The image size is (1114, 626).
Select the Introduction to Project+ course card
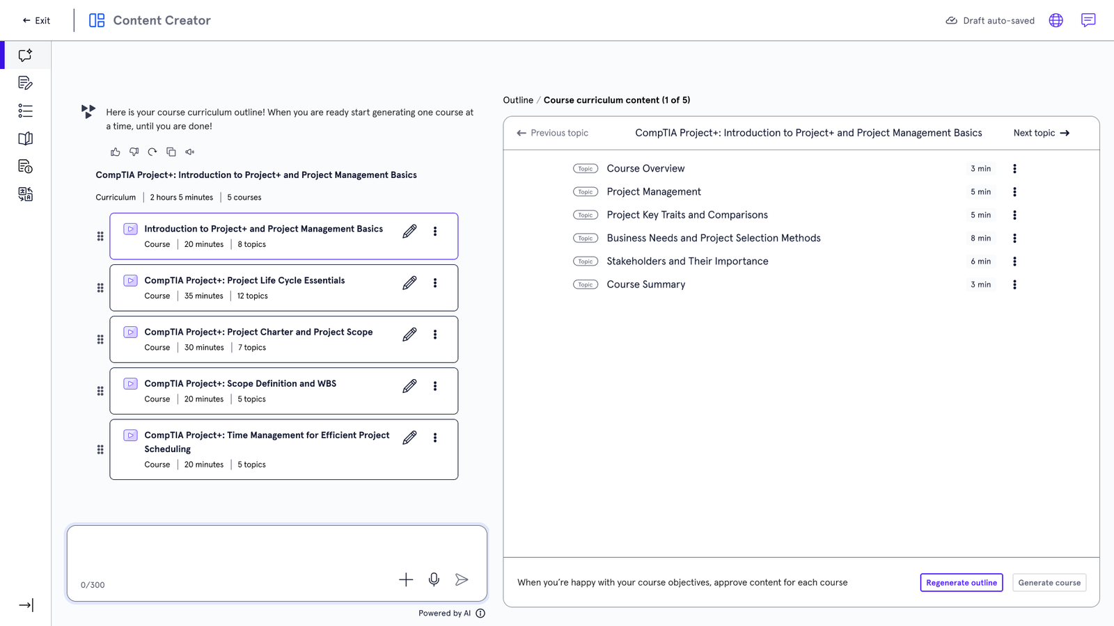point(284,236)
